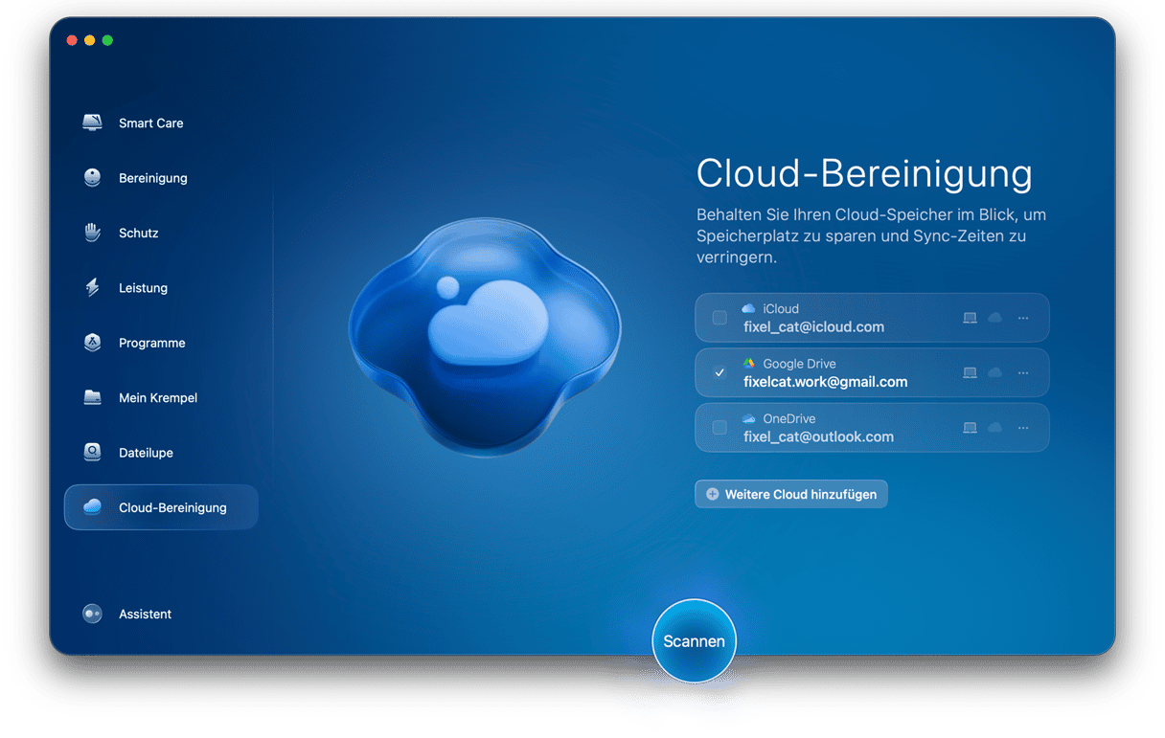The image size is (1165, 738).
Task: Tick the OneDrive account checkbox
Action: click(720, 428)
